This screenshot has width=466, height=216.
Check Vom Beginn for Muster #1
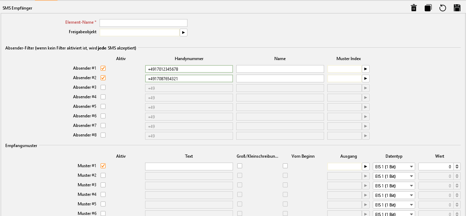point(285,166)
